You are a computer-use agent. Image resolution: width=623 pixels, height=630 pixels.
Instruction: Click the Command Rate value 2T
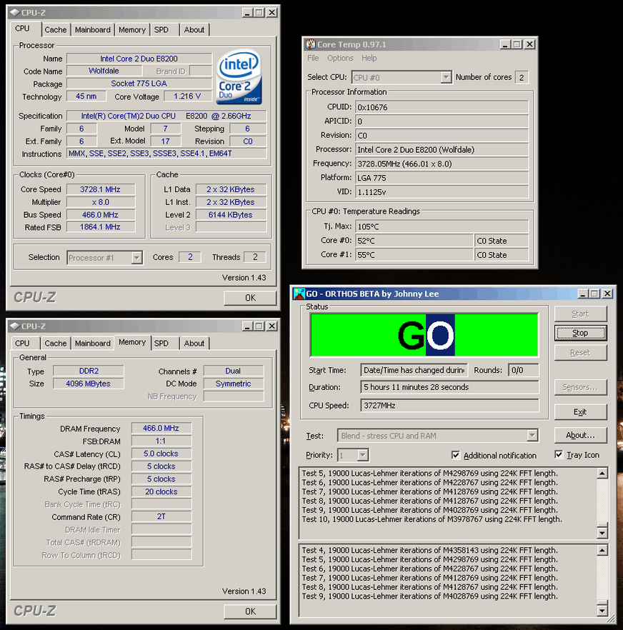(161, 516)
